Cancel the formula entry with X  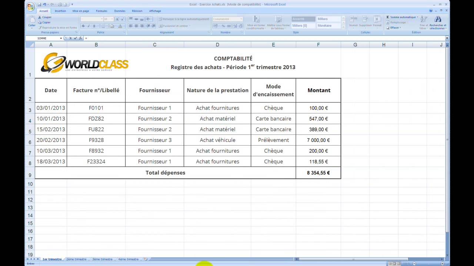tap(70, 38)
